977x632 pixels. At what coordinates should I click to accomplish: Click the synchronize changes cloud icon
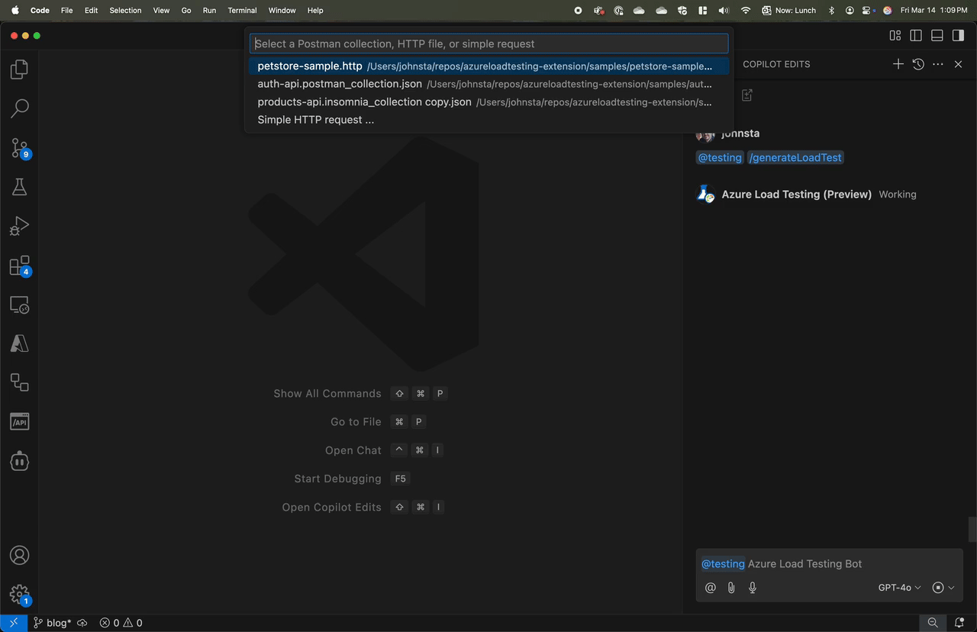point(82,623)
